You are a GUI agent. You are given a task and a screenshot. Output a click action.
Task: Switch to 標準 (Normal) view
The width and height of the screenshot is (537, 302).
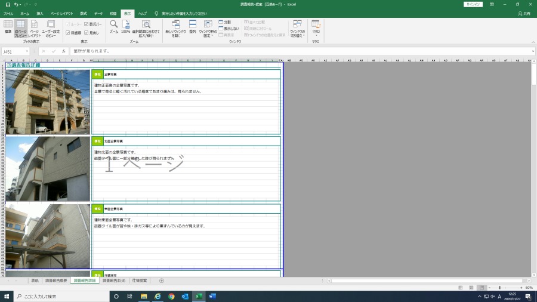coord(8,27)
